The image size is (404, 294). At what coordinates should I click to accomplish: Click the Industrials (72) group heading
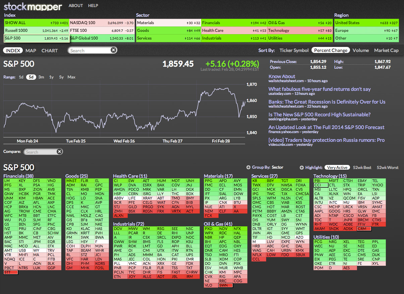[x=129, y=224]
